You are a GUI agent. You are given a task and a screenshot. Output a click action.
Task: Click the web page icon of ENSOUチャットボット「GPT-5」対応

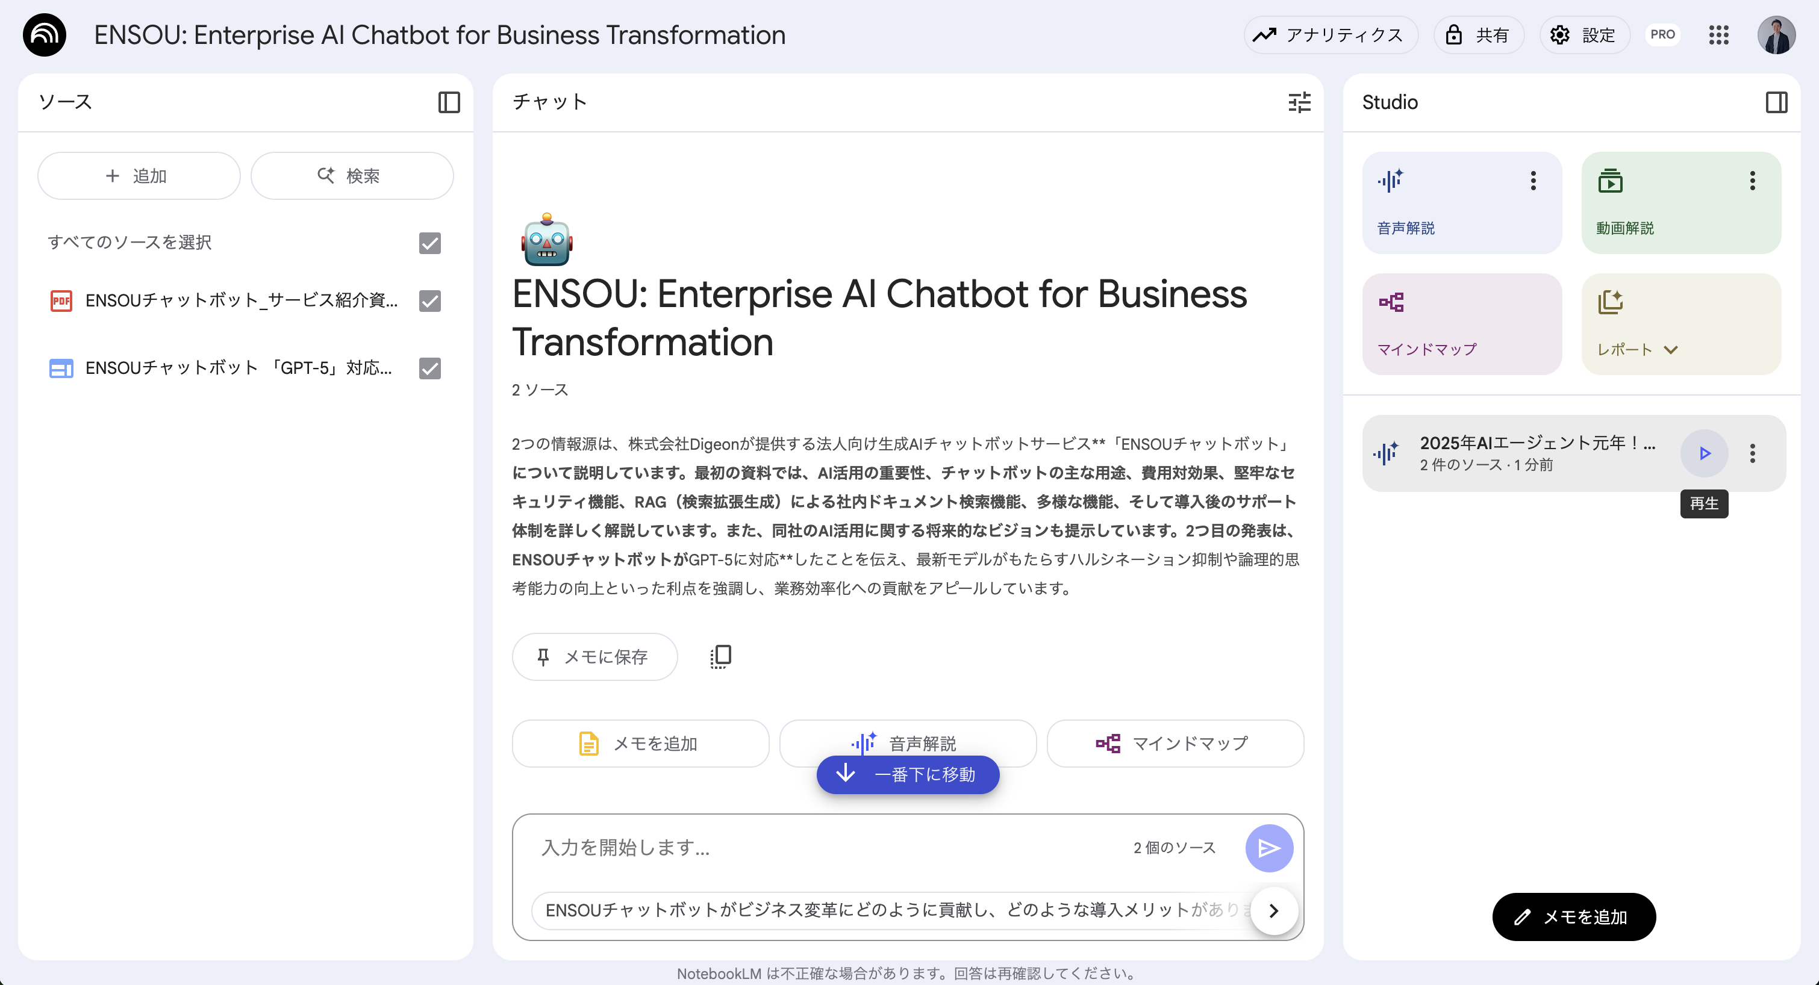click(x=61, y=368)
